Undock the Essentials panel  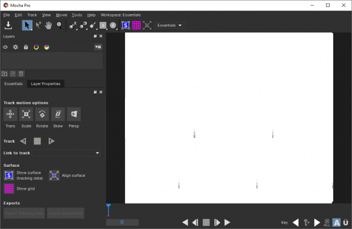[95, 92]
